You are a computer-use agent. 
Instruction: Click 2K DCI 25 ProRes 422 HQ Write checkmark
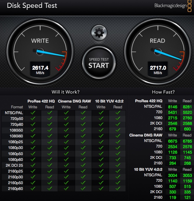(x=33, y=165)
